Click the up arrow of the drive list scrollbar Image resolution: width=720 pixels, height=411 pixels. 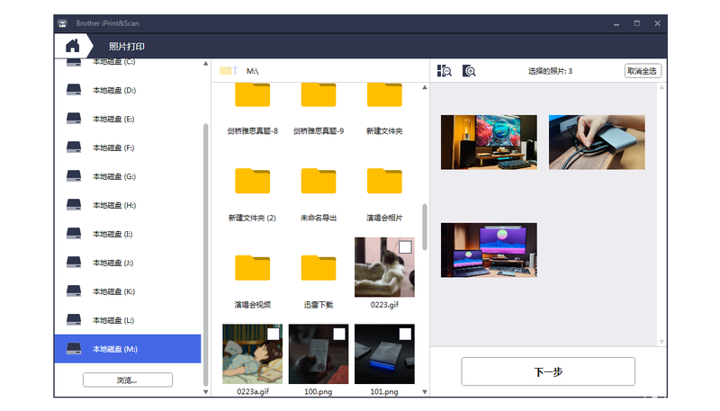pos(206,64)
